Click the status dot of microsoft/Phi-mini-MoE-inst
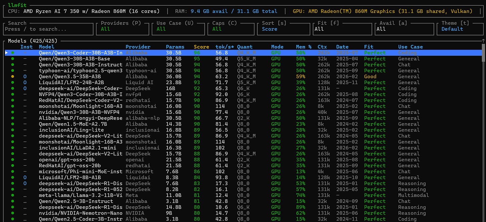 click(13, 172)
